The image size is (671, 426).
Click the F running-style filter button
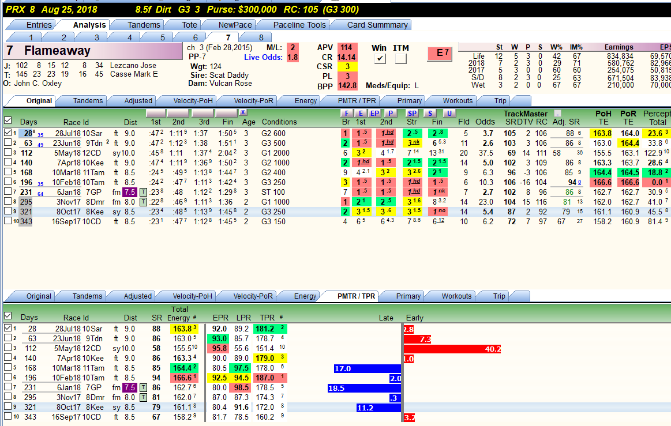click(346, 114)
